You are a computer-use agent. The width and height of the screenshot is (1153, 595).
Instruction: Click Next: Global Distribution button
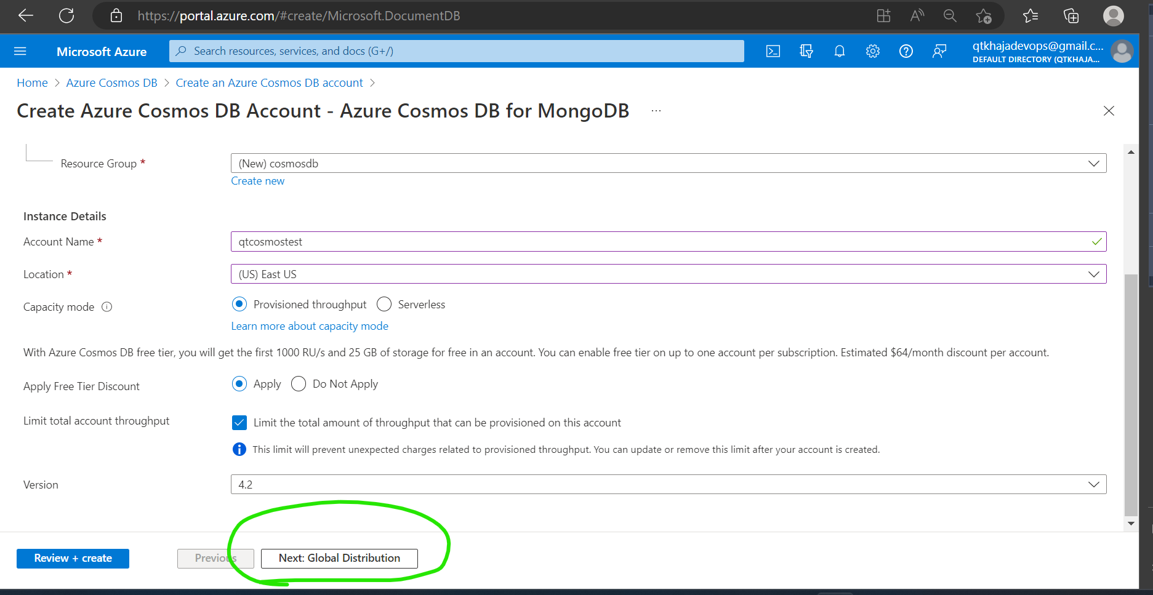pyautogui.click(x=339, y=558)
